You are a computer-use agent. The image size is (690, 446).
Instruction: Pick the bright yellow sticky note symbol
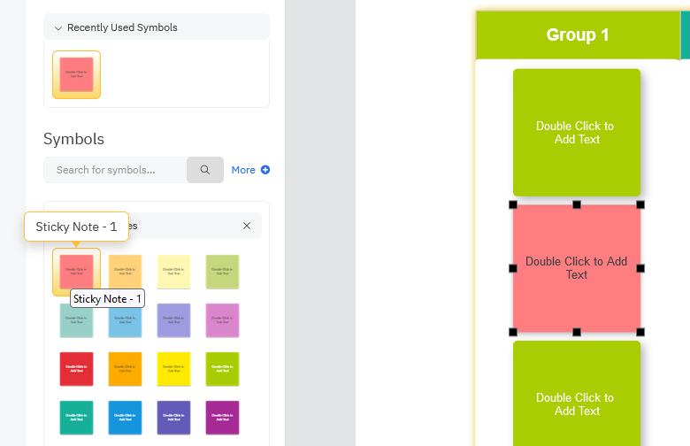click(173, 368)
